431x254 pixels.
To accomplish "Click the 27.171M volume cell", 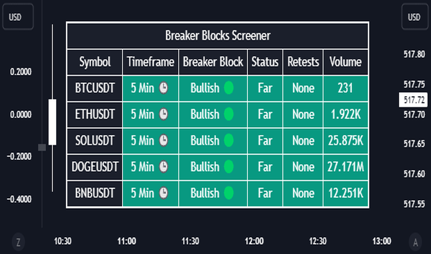I will tap(345, 167).
